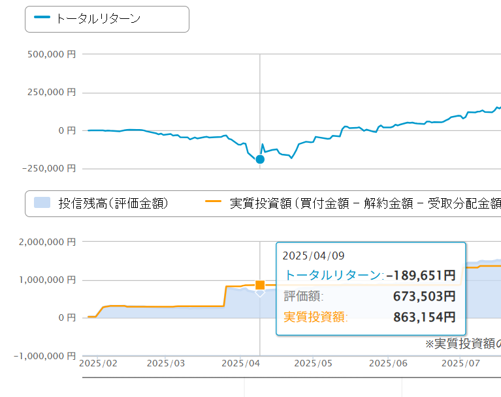Click the 500,000 円 y-axis label
Screen dimensions: 501x397
coord(52,55)
